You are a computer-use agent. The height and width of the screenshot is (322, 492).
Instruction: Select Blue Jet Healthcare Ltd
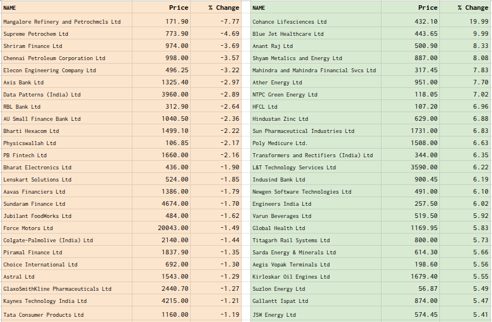(288, 34)
